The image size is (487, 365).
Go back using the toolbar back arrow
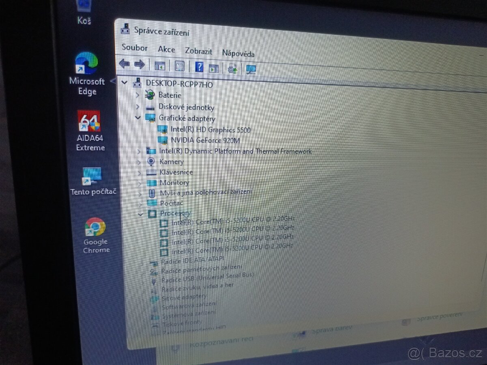124,64
